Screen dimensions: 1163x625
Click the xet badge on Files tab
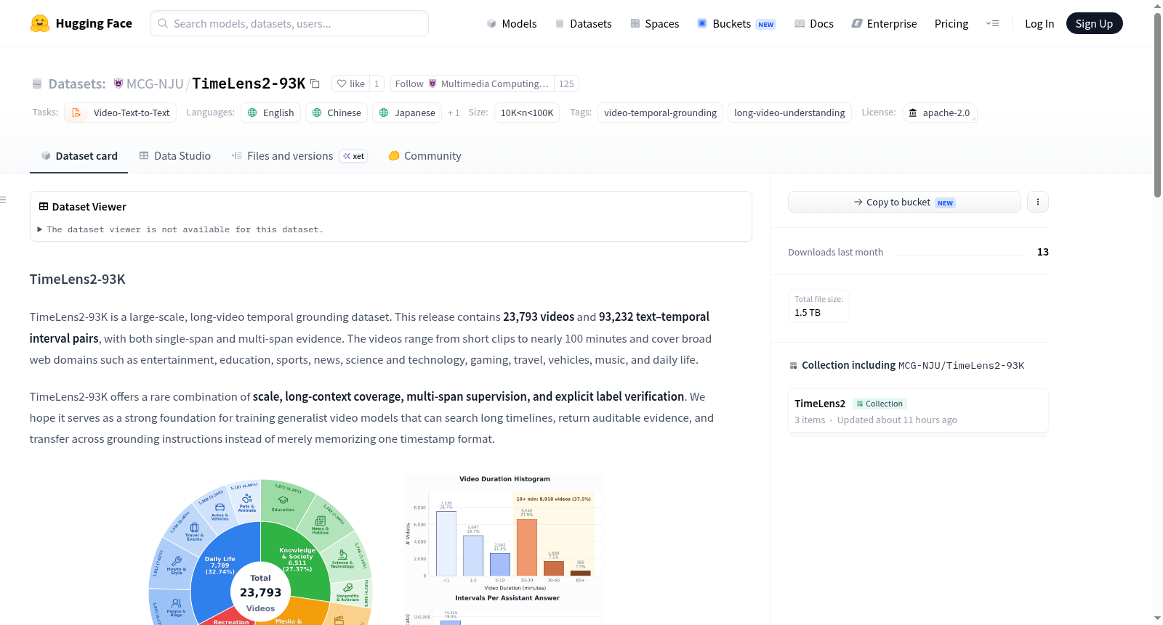(x=354, y=156)
